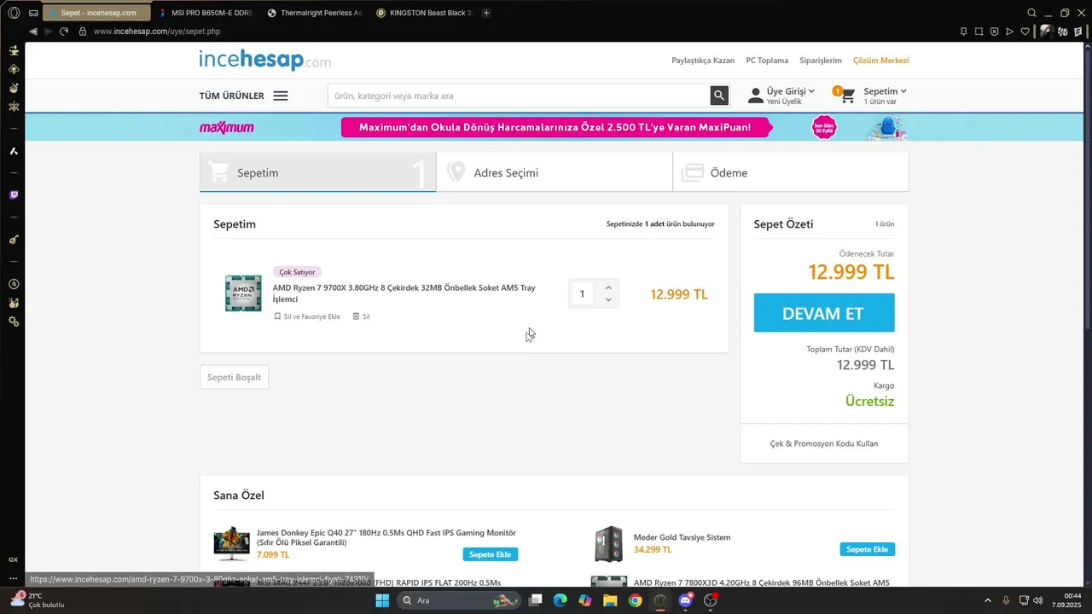Viewport: 1092px width, 614px height.
Task: Click the DEVAM ET button
Action: tap(824, 313)
